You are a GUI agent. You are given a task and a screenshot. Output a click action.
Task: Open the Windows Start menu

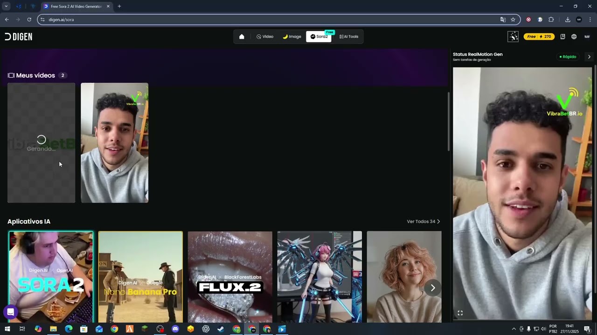tap(7, 329)
